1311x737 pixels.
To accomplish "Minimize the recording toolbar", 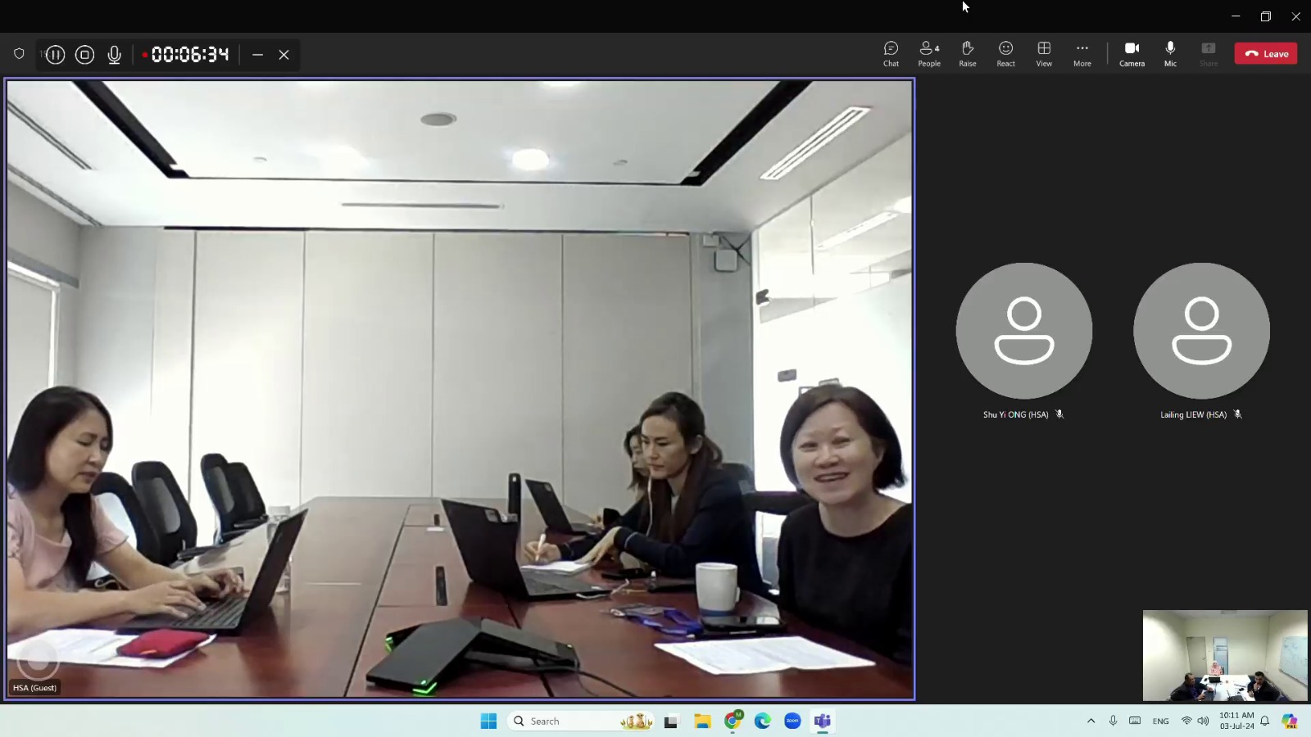I will point(257,55).
